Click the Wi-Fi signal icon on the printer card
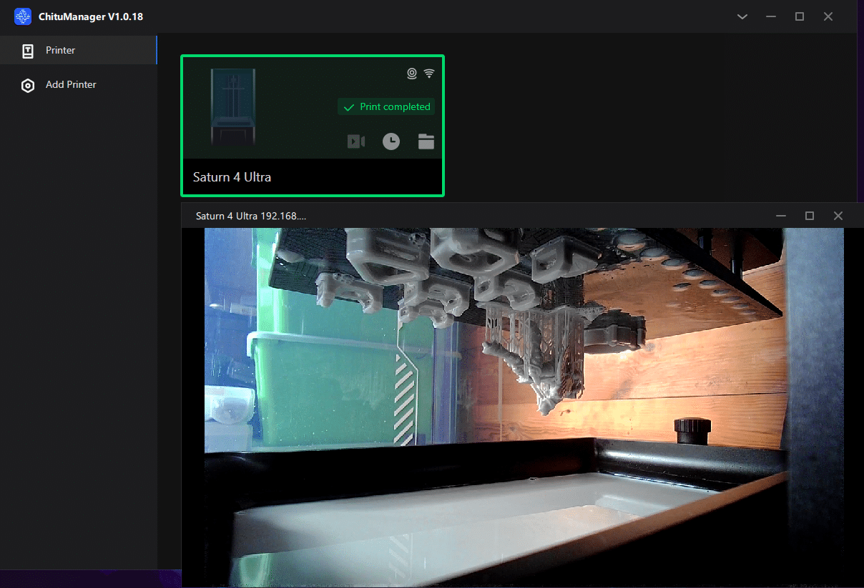 pos(429,73)
